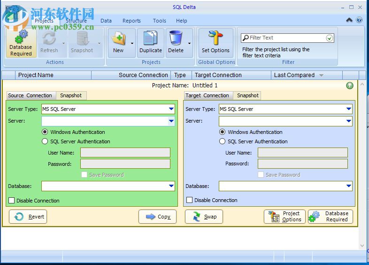Check source Disable Connection box

coord(11,201)
